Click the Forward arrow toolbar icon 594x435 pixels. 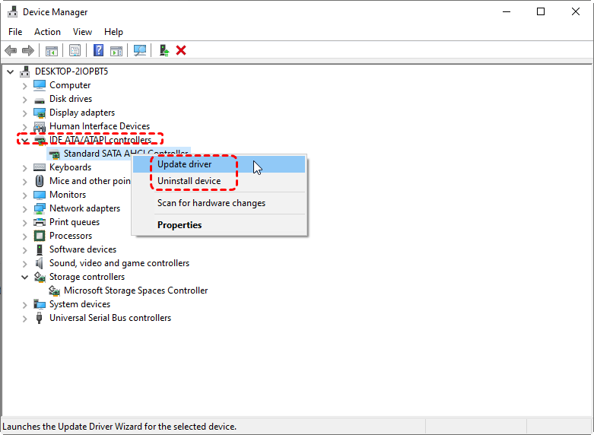pos(28,50)
